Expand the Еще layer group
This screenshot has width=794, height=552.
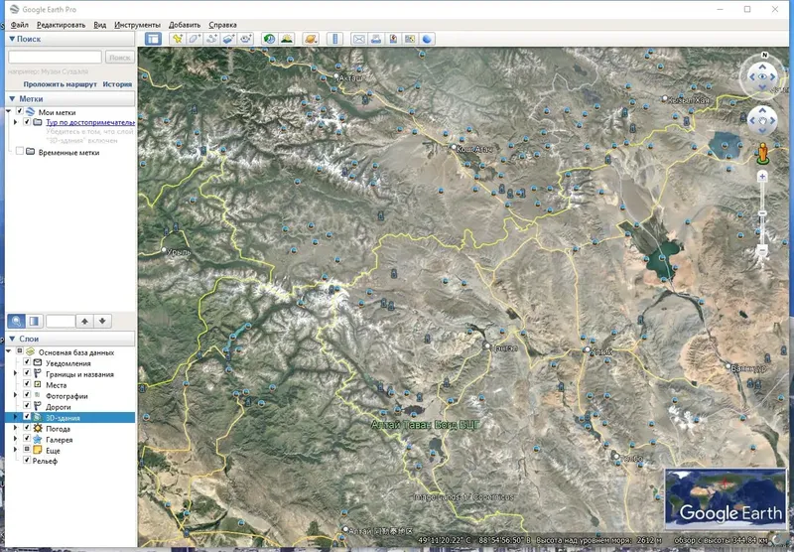point(15,450)
